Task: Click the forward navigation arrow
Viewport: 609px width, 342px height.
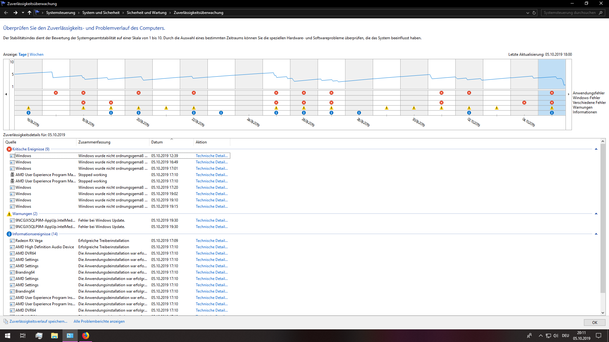Action: (x=15, y=13)
